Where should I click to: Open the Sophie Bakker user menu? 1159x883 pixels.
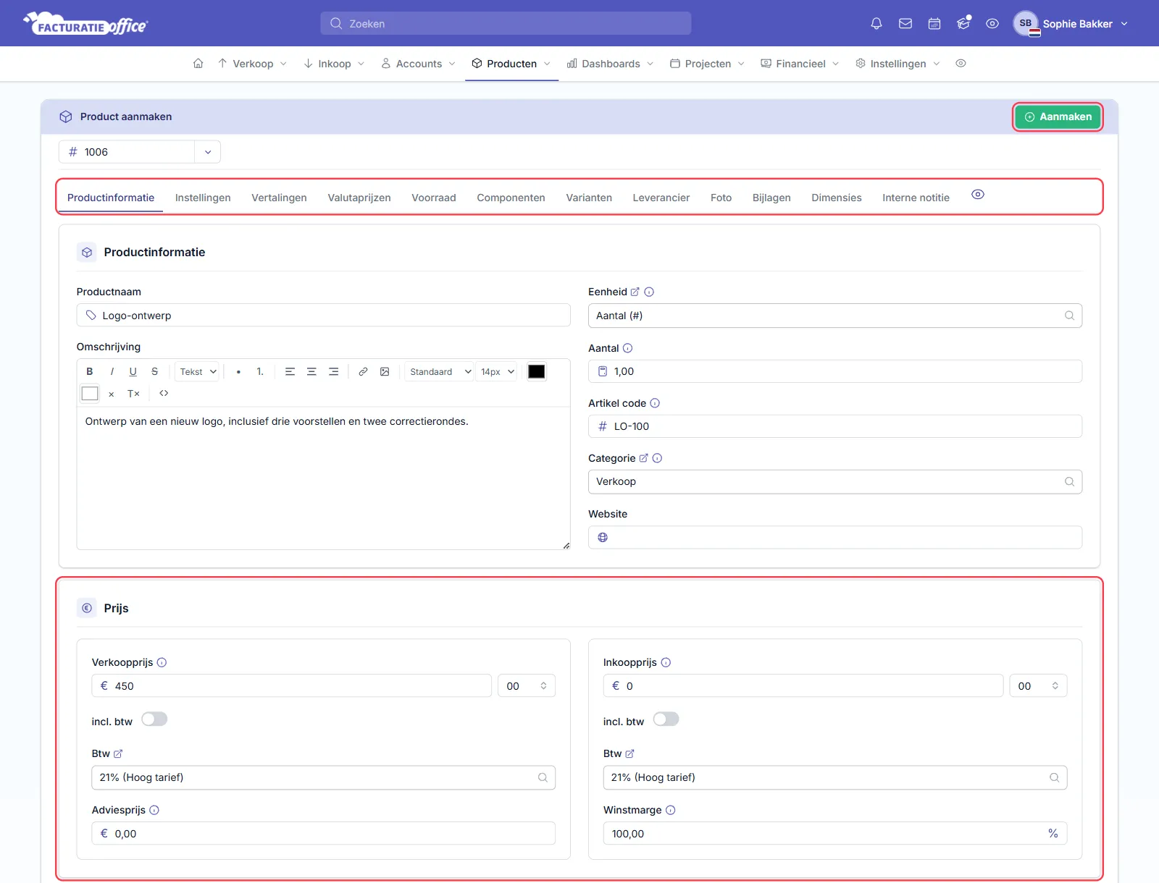pyautogui.click(x=1071, y=24)
